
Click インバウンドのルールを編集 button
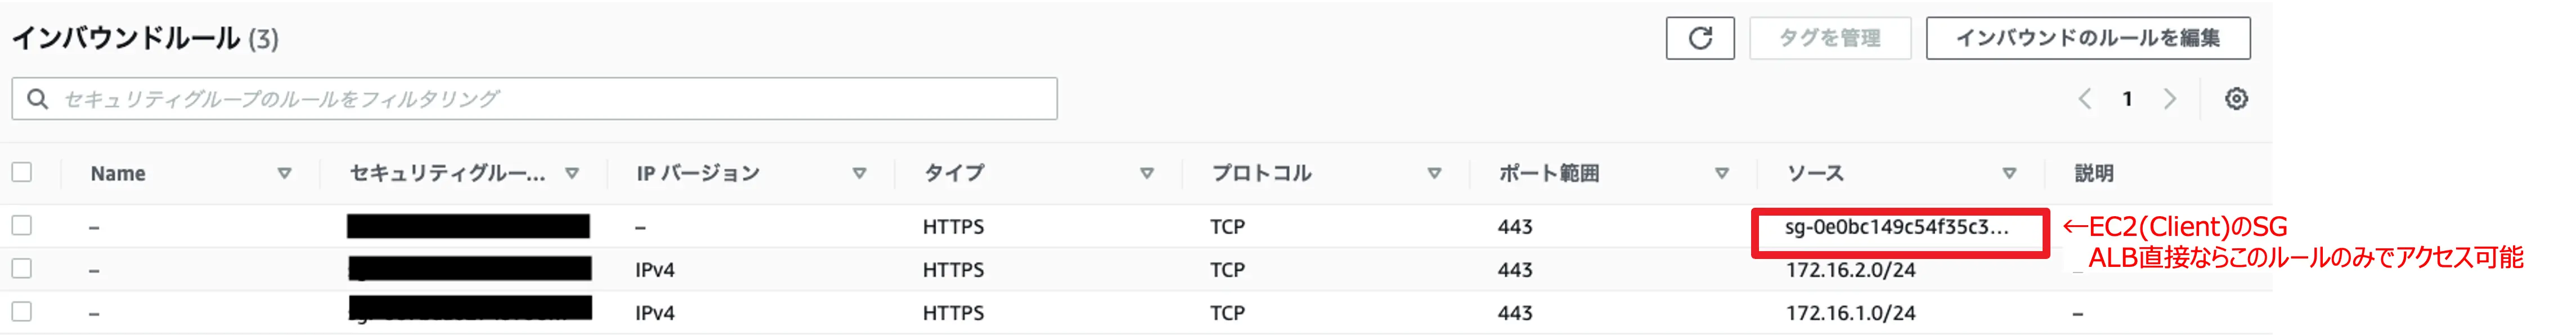2088,38
